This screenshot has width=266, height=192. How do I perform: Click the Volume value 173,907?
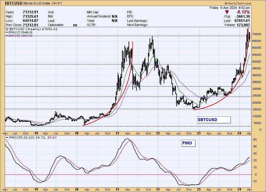[x=244, y=25]
